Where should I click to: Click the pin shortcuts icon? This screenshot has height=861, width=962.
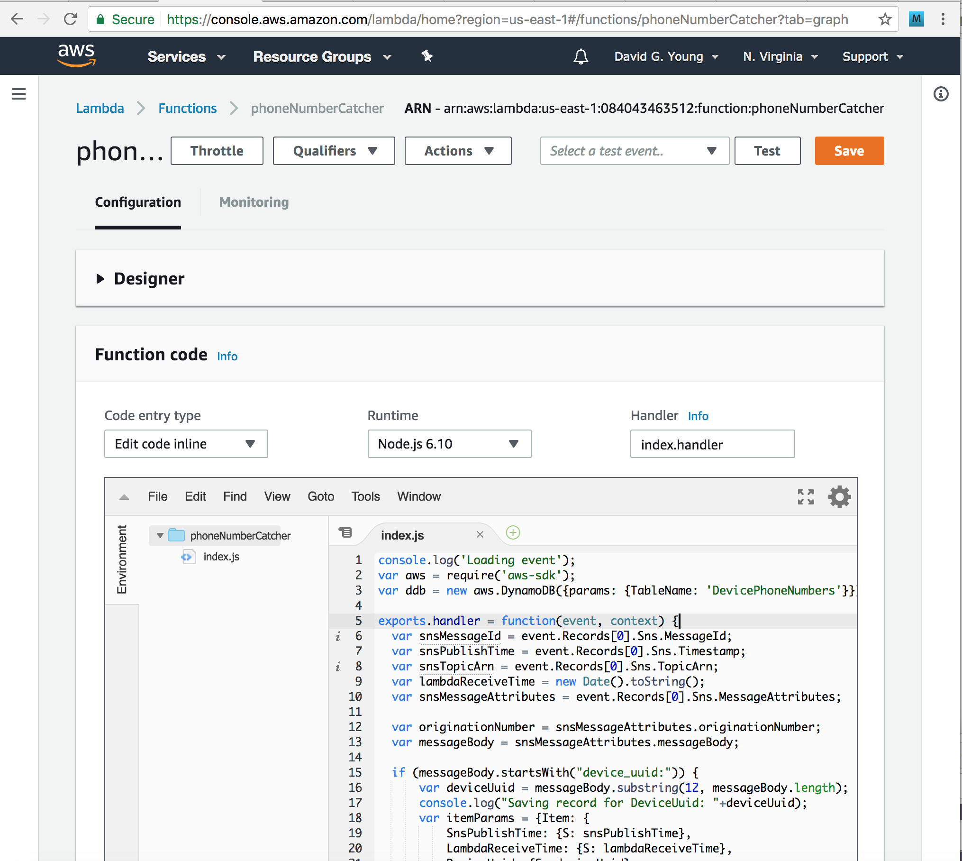click(x=427, y=56)
